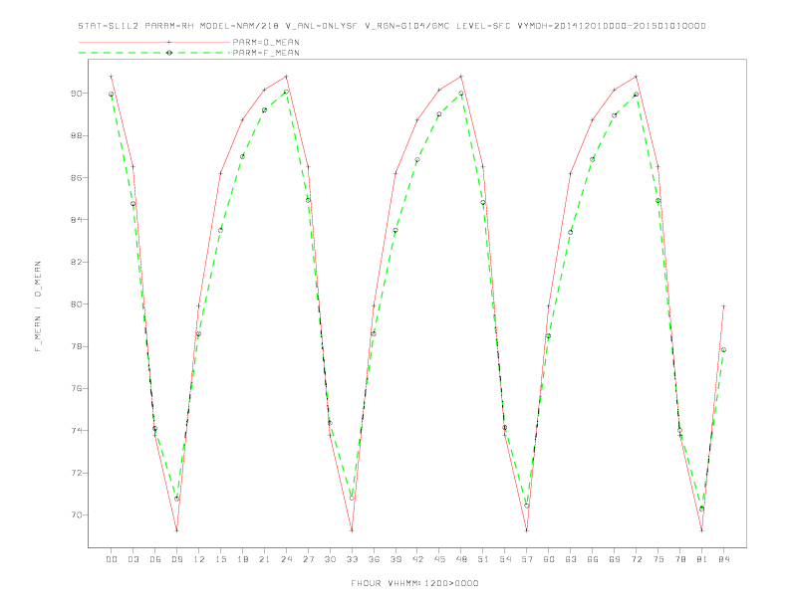The width and height of the screenshot is (789, 609).
Task: Select the O_MEAN plus marker at hour 48 peak
Action: tap(461, 77)
